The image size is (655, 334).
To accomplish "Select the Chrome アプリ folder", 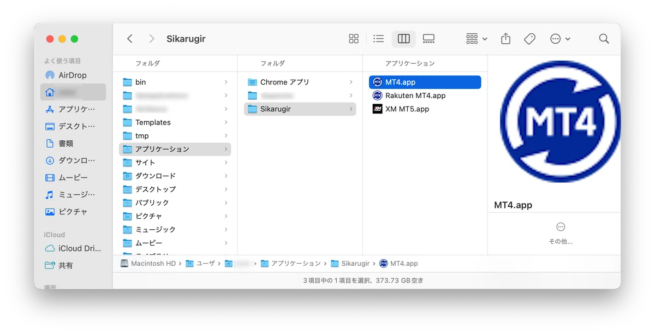I will 300,82.
